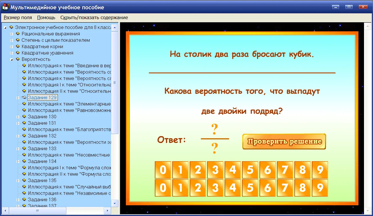Click the application icon in title bar
This screenshot has width=373, height=216.
click(x=6, y=7)
